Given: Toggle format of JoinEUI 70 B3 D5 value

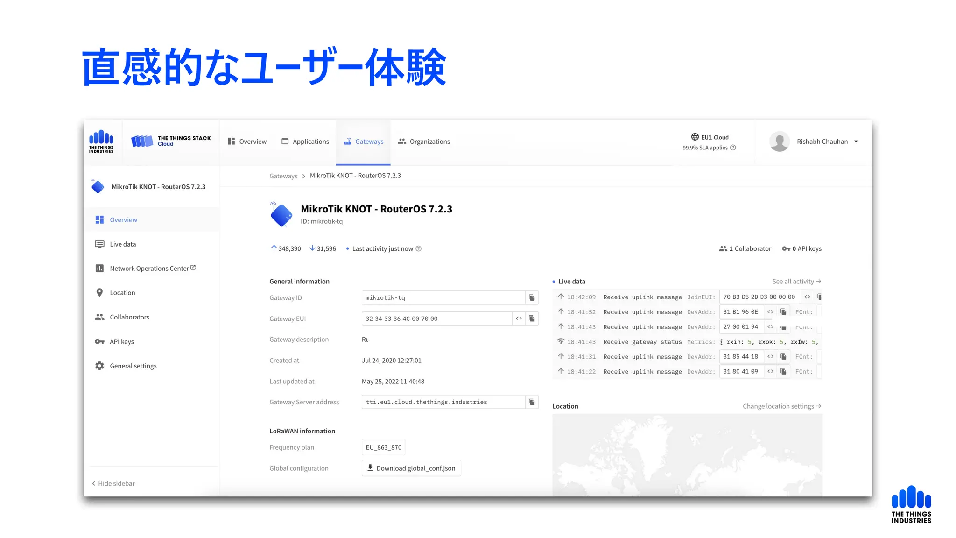Looking at the screenshot, I should [x=807, y=297].
